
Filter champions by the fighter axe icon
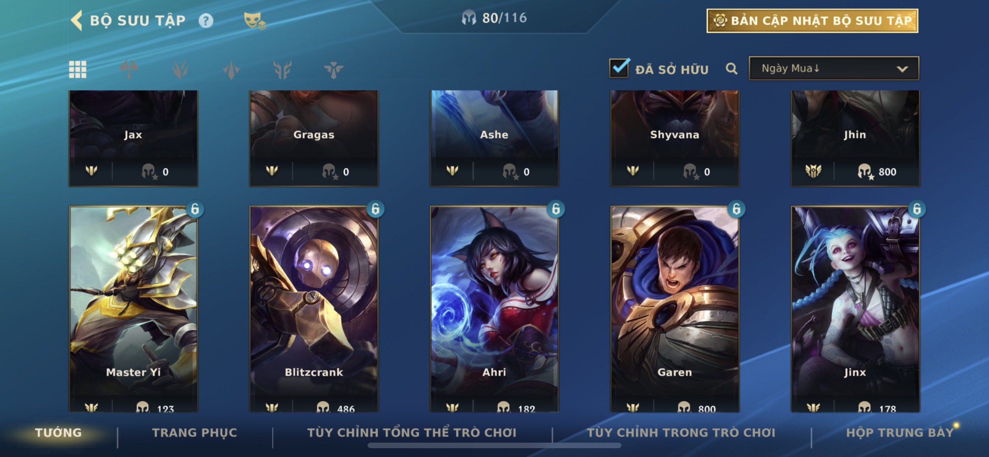(129, 70)
